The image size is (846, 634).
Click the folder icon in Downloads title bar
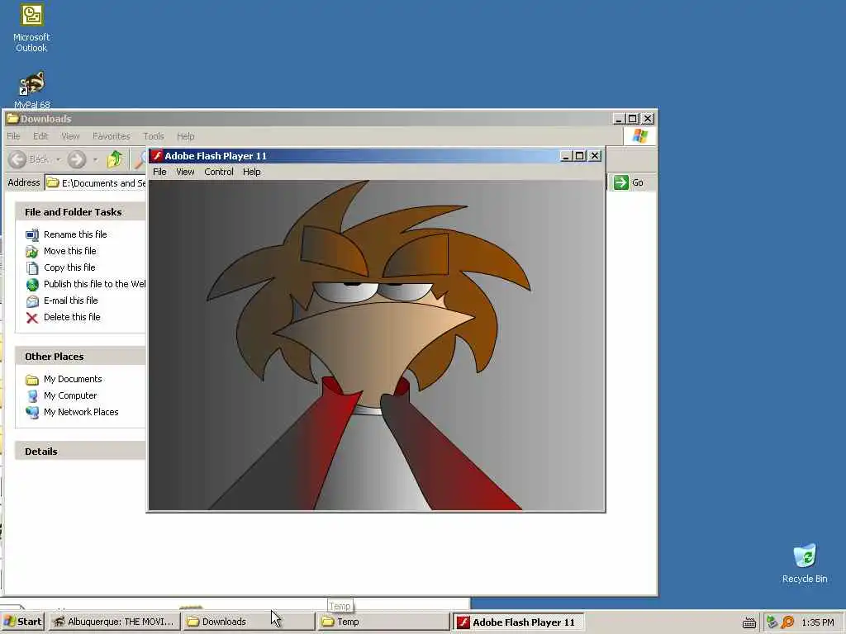pos(12,119)
